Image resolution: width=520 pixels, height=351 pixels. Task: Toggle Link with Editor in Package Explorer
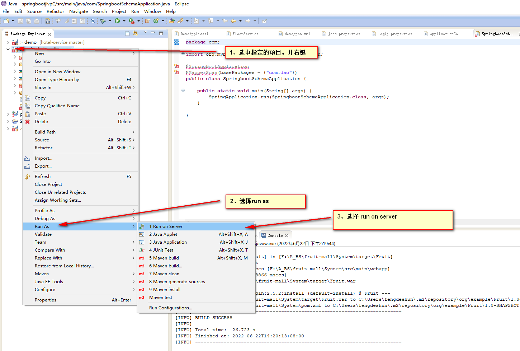[135, 33]
